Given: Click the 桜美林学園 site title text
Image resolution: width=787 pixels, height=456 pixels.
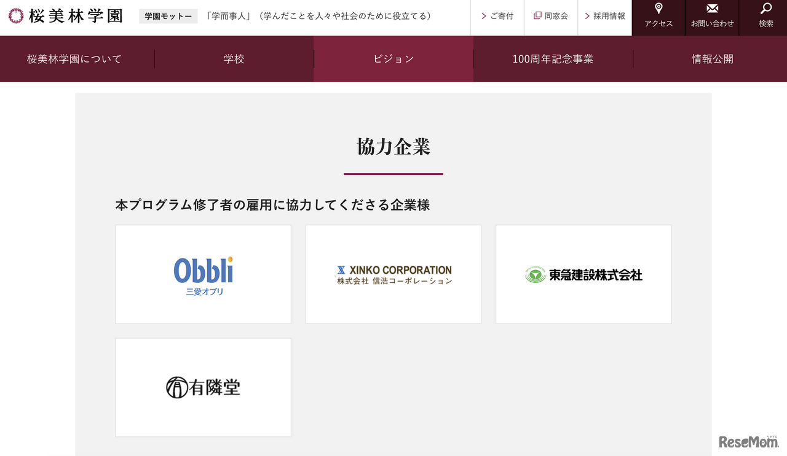Looking at the screenshot, I should click(76, 16).
